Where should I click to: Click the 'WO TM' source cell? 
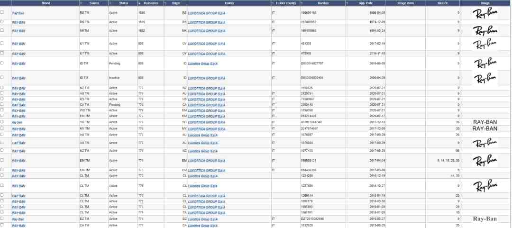click(x=85, y=110)
